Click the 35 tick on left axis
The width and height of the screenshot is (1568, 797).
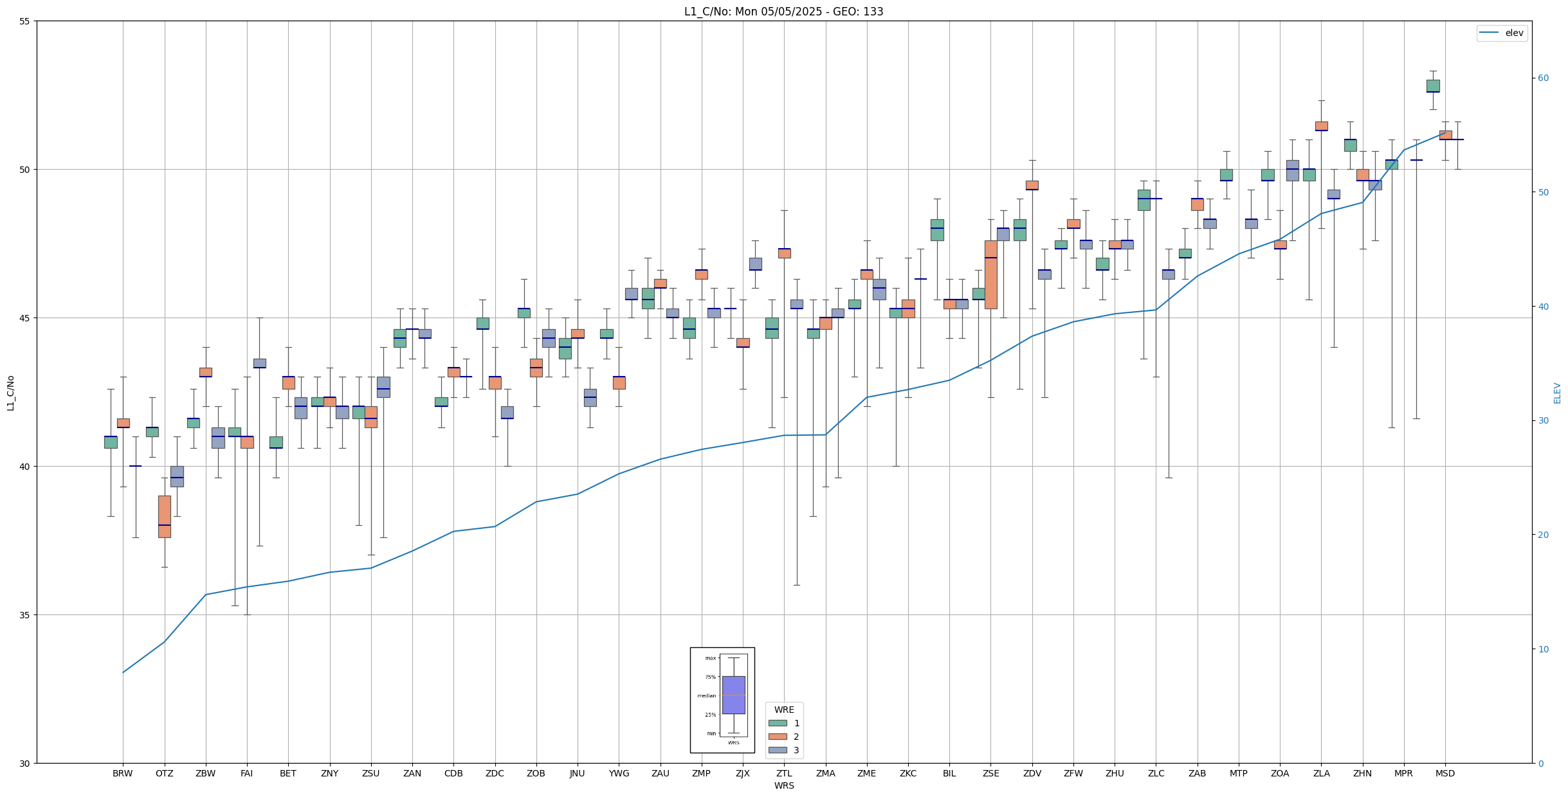pyautogui.click(x=26, y=615)
